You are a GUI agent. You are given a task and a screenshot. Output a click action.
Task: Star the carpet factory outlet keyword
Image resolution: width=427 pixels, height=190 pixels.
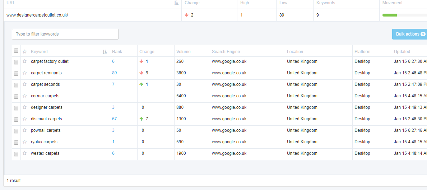(25, 61)
